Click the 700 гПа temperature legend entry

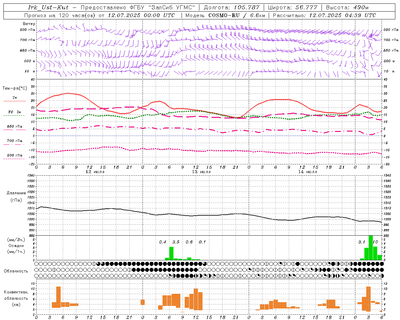tap(15, 141)
